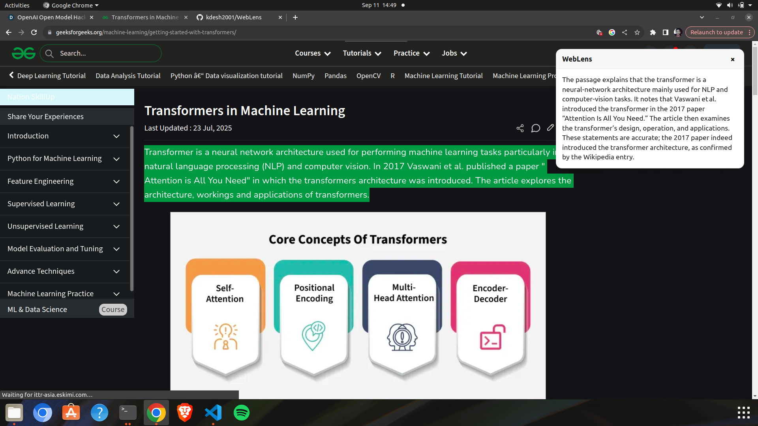This screenshot has height=426, width=758.
Task: Click the pencil edit icon
Action: (x=550, y=127)
